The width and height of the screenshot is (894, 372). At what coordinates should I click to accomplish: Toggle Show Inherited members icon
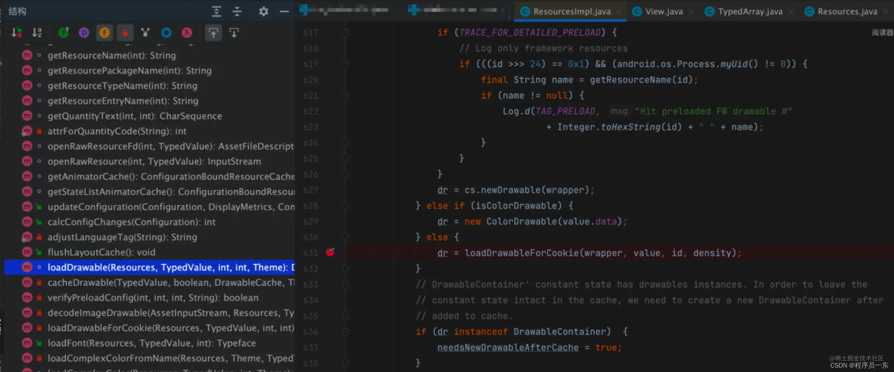click(x=64, y=33)
